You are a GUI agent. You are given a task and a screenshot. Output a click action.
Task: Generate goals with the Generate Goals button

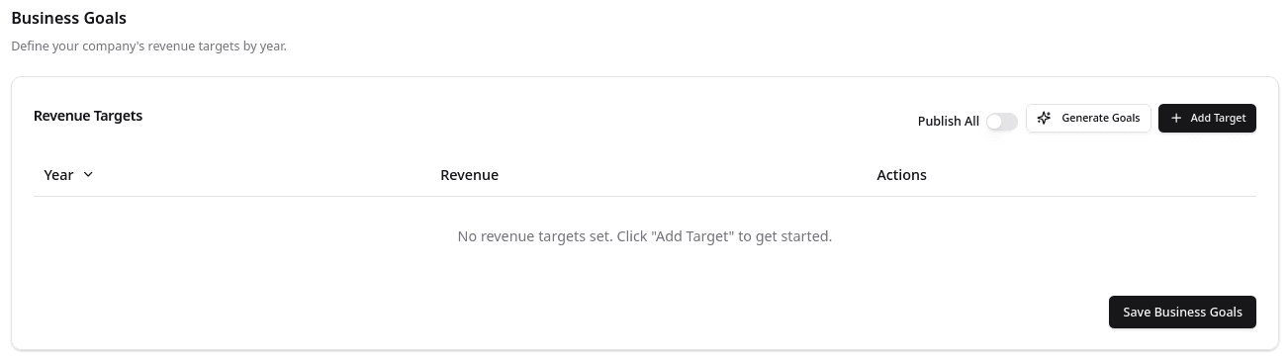coord(1088,118)
